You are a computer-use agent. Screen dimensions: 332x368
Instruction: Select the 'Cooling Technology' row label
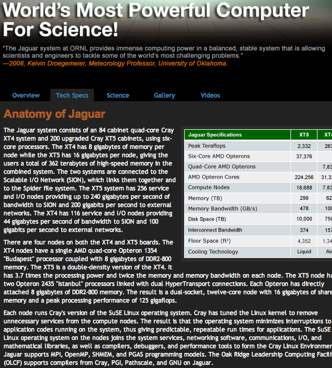pyautogui.click(x=213, y=252)
